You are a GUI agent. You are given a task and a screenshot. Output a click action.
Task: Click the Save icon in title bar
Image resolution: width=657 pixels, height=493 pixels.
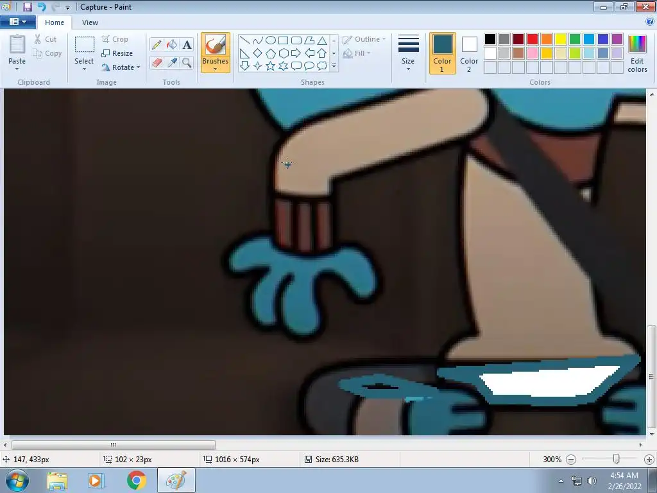pyautogui.click(x=27, y=6)
